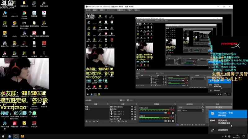Toggle lock on video capture device source
The height and width of the screenshot is (139, 248).
pyautogui.click(x=135, y=107)
